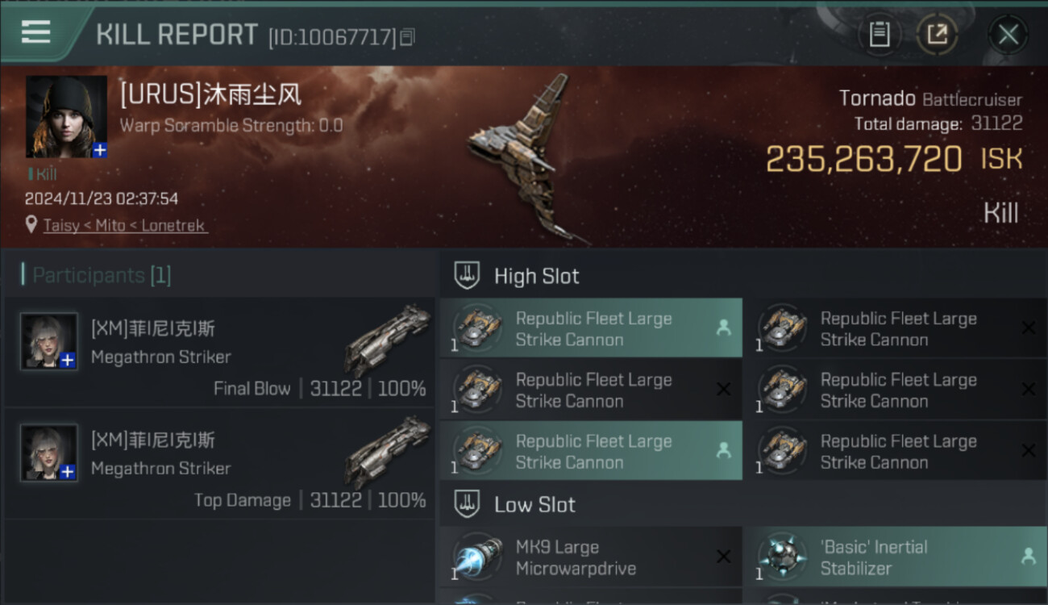Click the Low Slot shield icon

(467, 504)
